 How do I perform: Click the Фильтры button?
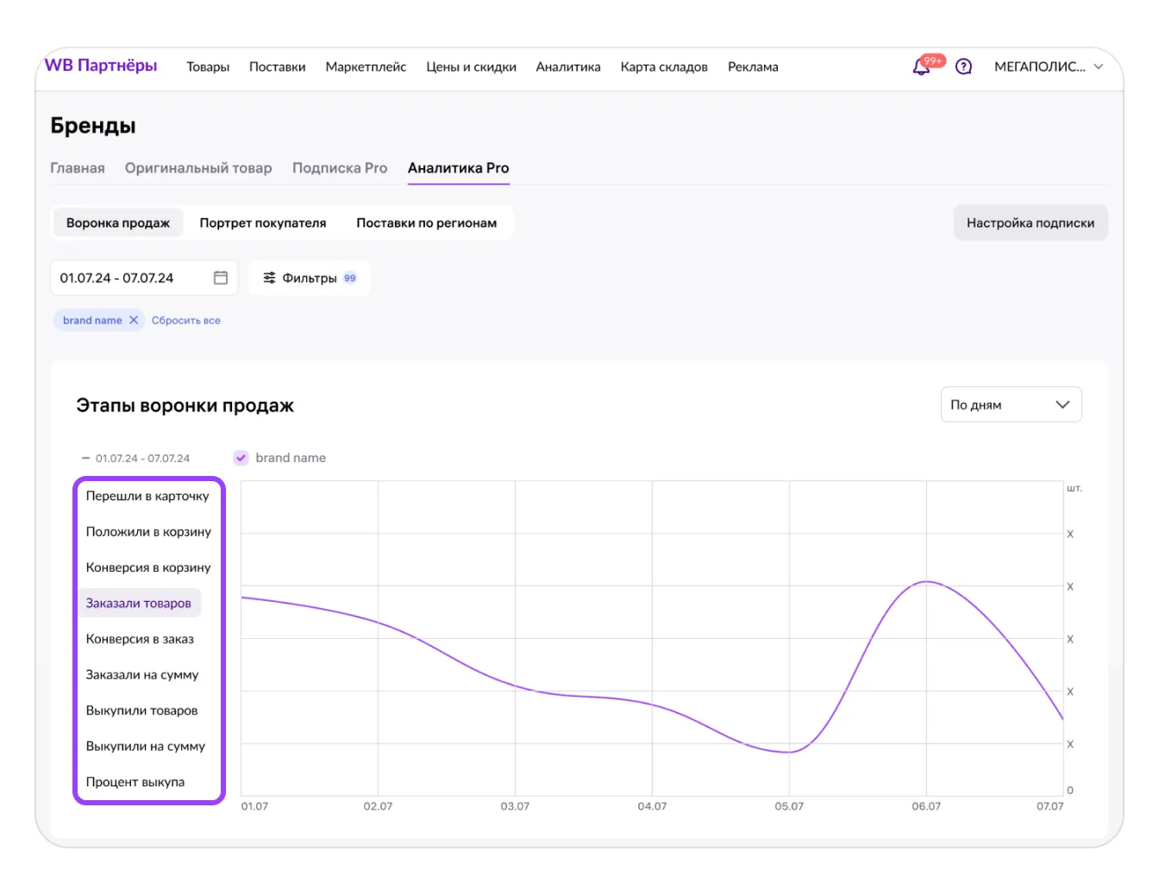(309, 278)
